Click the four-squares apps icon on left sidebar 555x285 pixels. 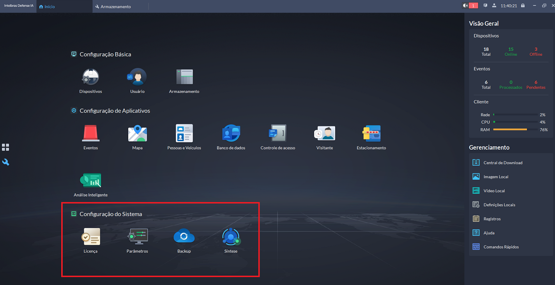tap(5, 147)
